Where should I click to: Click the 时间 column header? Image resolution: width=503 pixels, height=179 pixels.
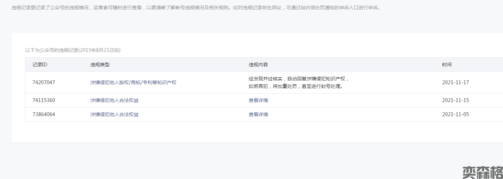[447, 65]
